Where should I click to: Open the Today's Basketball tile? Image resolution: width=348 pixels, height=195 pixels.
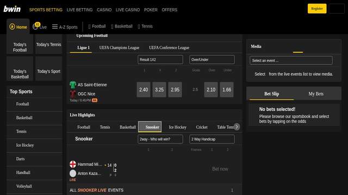20,69
